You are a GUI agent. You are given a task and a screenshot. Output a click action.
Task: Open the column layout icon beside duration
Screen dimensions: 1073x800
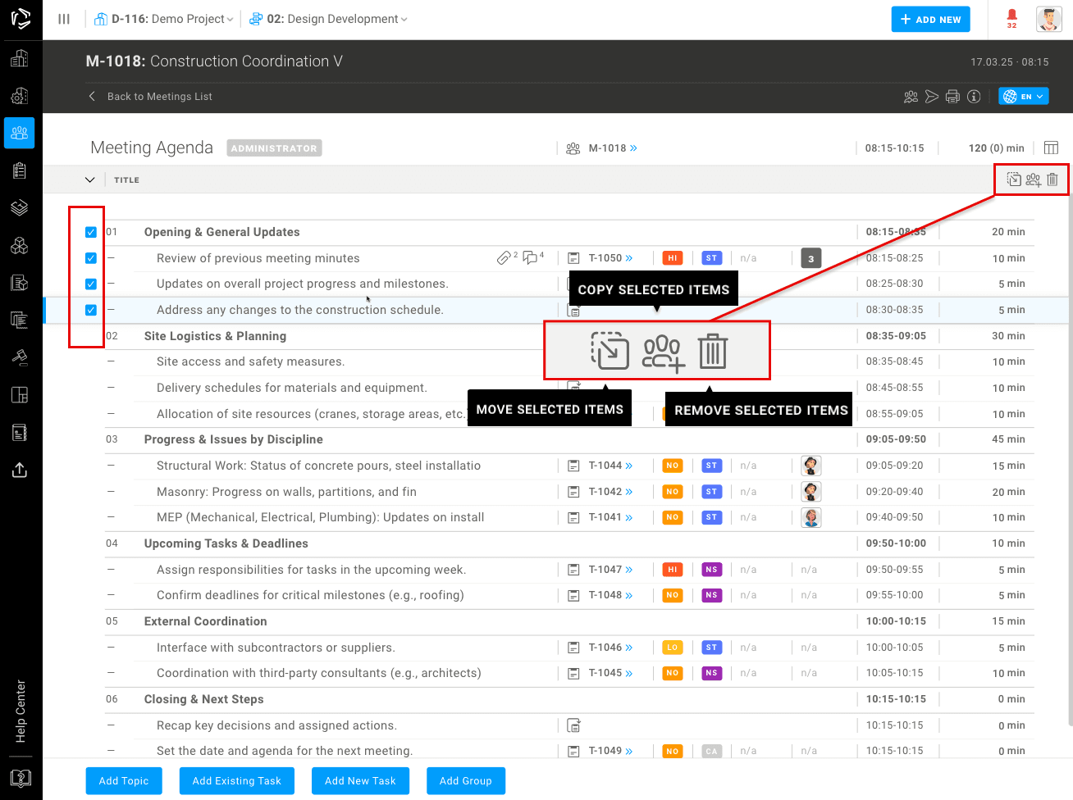tap(1051, 148)
